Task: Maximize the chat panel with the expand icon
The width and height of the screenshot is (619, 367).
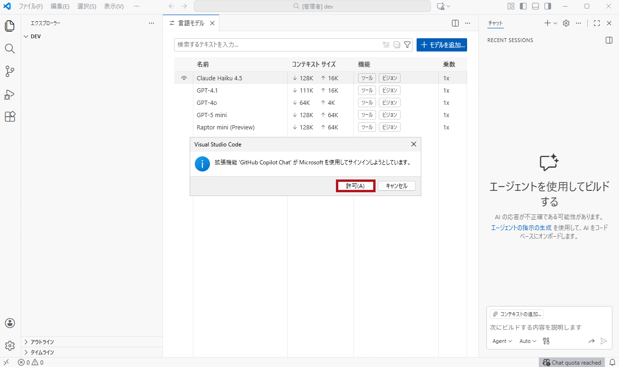Action: 596,23
